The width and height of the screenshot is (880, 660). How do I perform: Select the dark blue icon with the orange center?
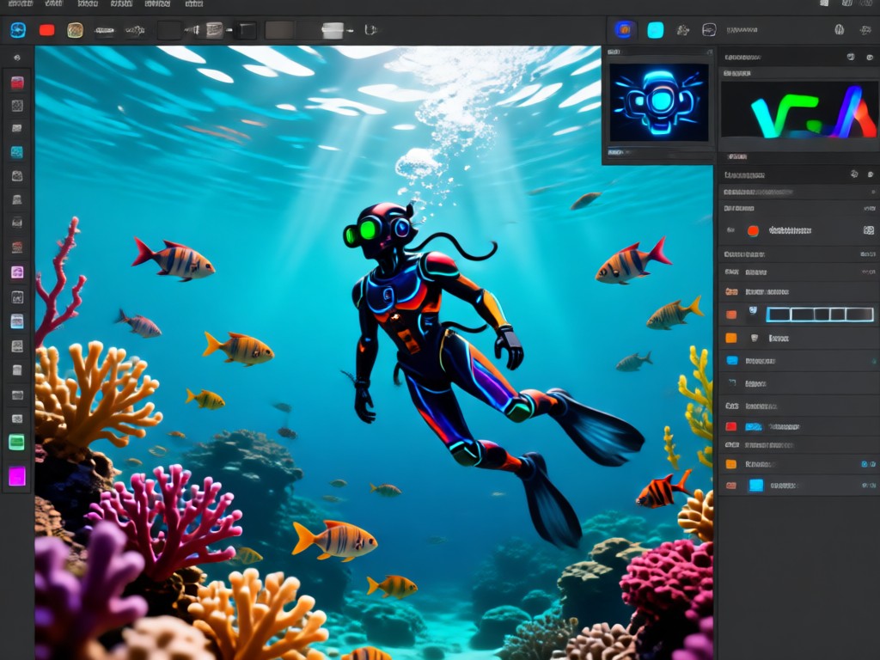click(x=624, y=30)
